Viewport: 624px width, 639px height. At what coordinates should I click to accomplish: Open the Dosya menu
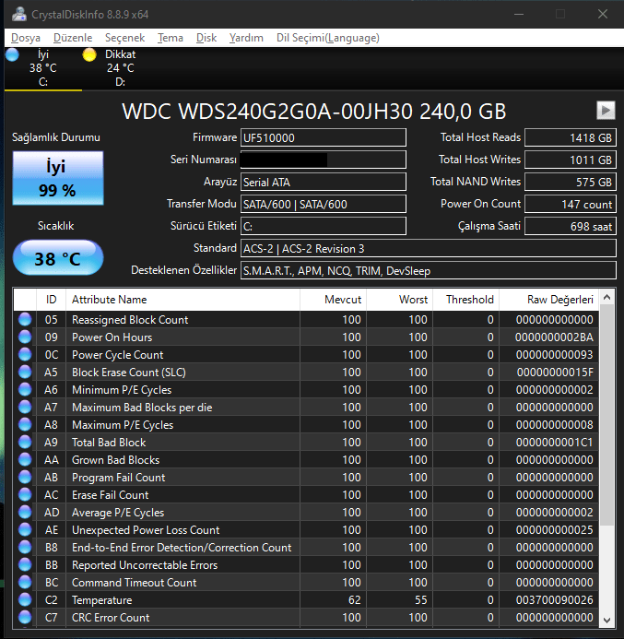(x=25, y=38)
